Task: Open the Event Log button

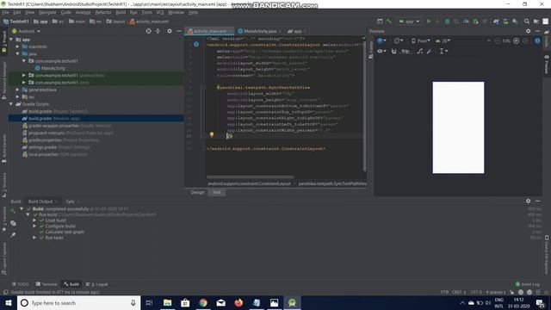Action: [528, 284]
